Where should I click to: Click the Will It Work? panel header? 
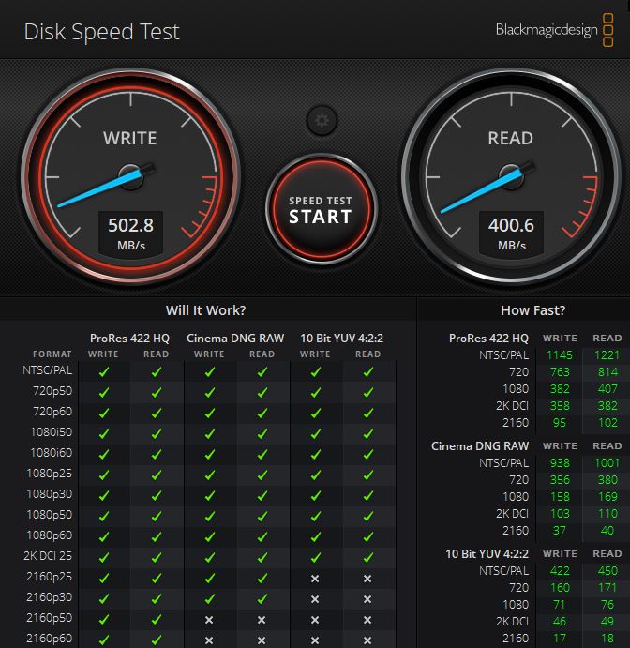tap(205, 310)
